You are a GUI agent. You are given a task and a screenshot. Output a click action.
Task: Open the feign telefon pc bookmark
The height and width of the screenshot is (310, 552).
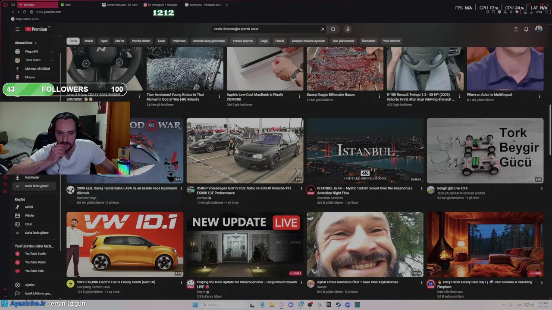point(25,19)
